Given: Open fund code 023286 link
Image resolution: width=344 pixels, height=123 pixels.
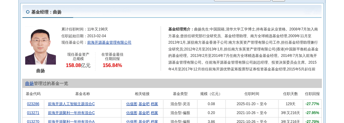Looking at the screenshot, I should [33, 104].
